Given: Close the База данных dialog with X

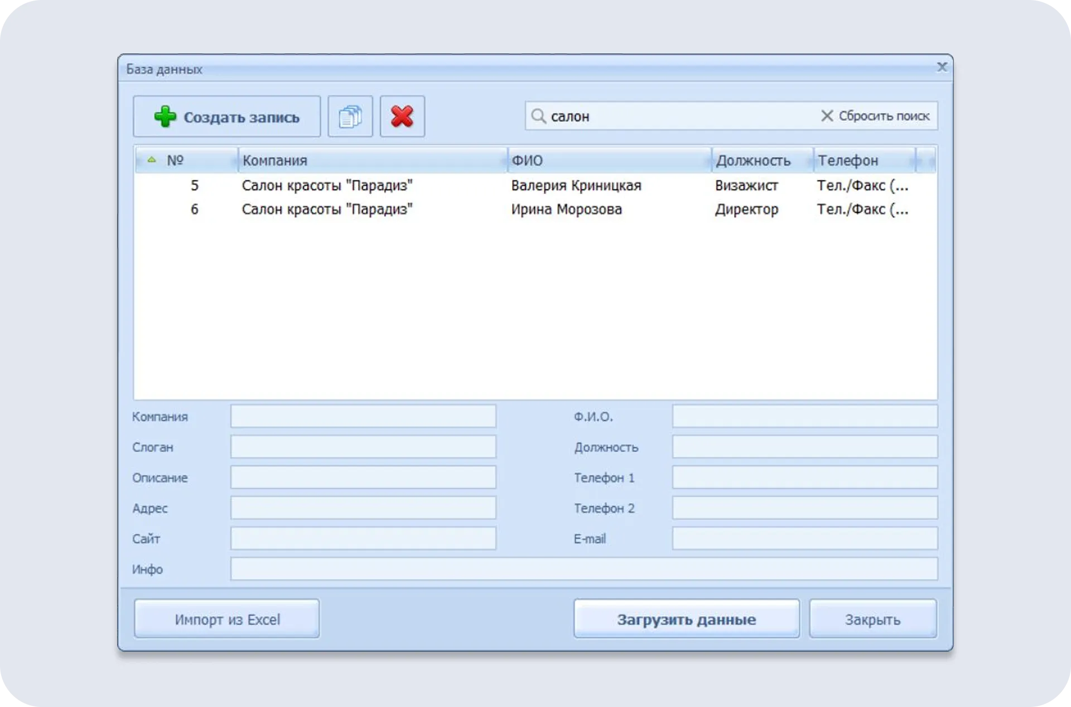Looking at the screenshot, I should click(942, 67).
